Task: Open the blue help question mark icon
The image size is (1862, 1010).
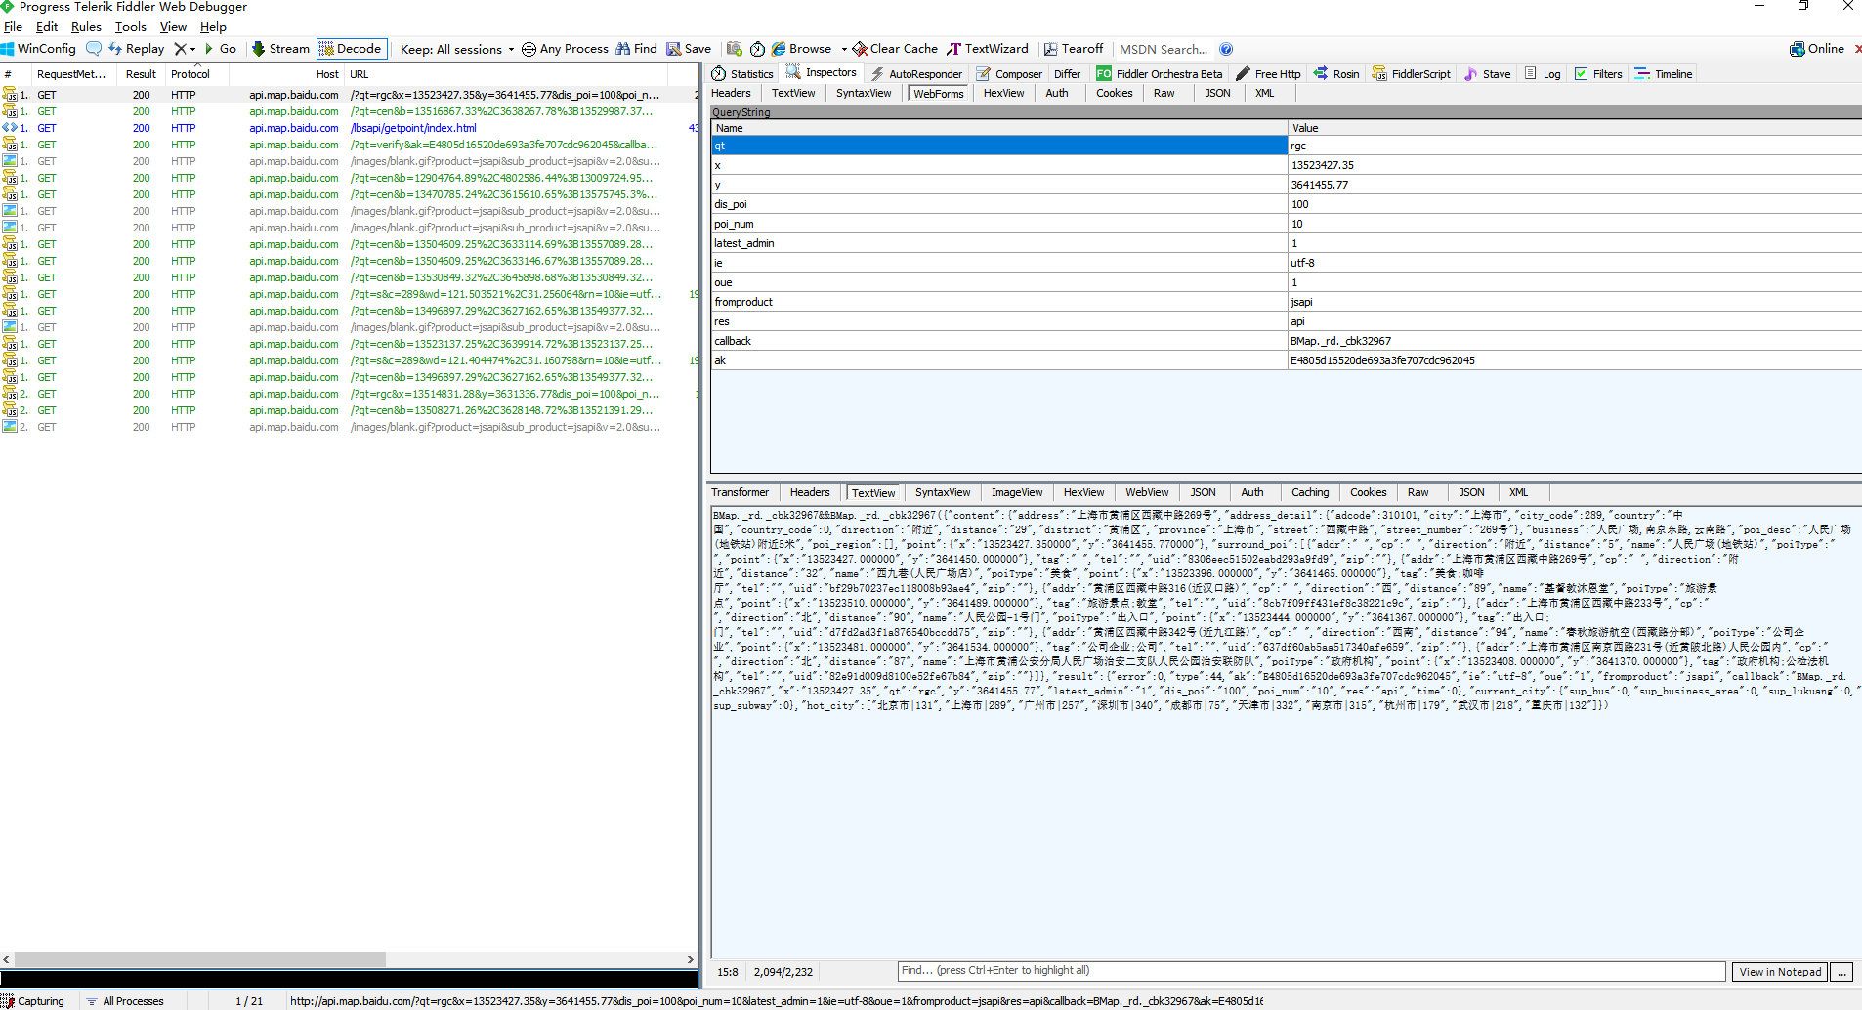Action: coord(1226,49)
